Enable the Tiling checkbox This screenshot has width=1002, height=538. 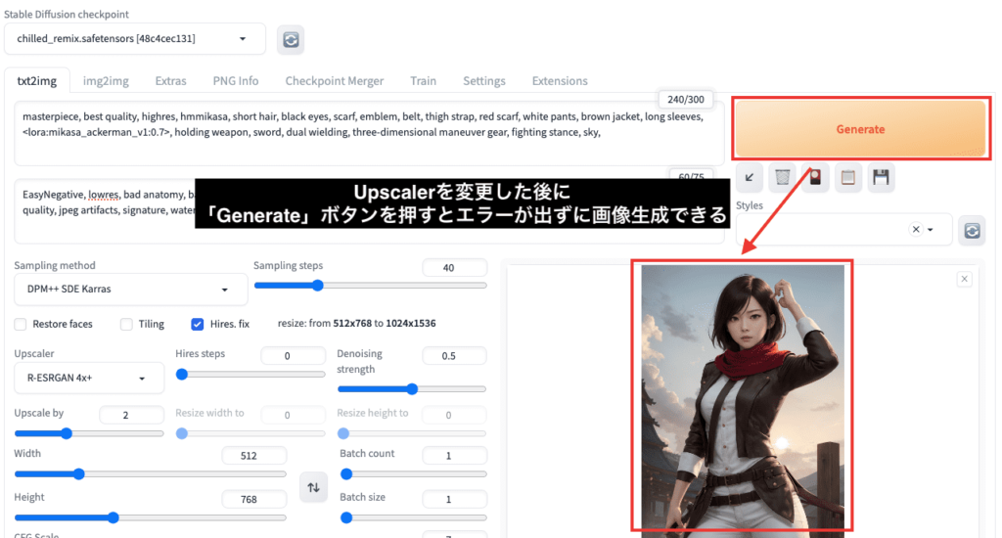pyautogui.click(x=126, y=324)
